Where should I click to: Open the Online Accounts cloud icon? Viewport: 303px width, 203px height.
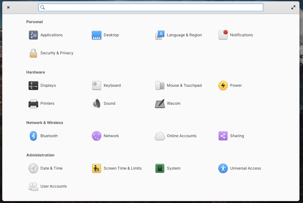[x=160, y=136]
